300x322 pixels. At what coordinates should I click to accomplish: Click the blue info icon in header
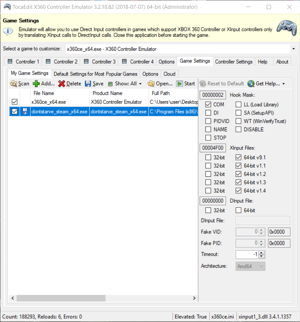pos(8,31)
